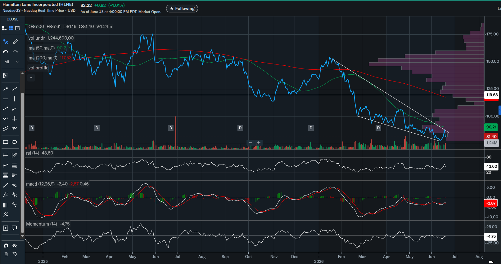This screenshot has width=501, height=264.
Task: Click the chart zoom in plus button
Action: click(x=259, y=143)
